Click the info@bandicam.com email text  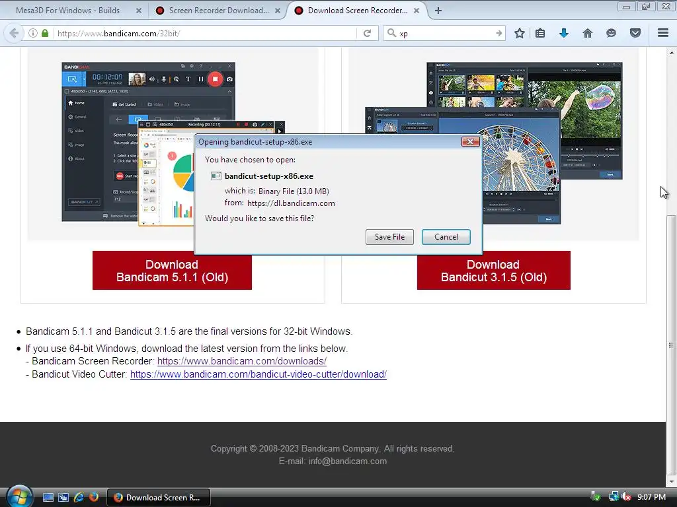click(x=348, y=461)
